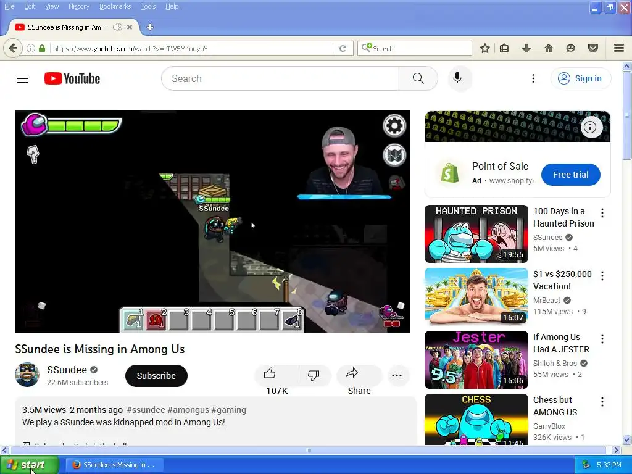Click the #ssundee hashtag
632x474 pixels.
pos(146,410)
